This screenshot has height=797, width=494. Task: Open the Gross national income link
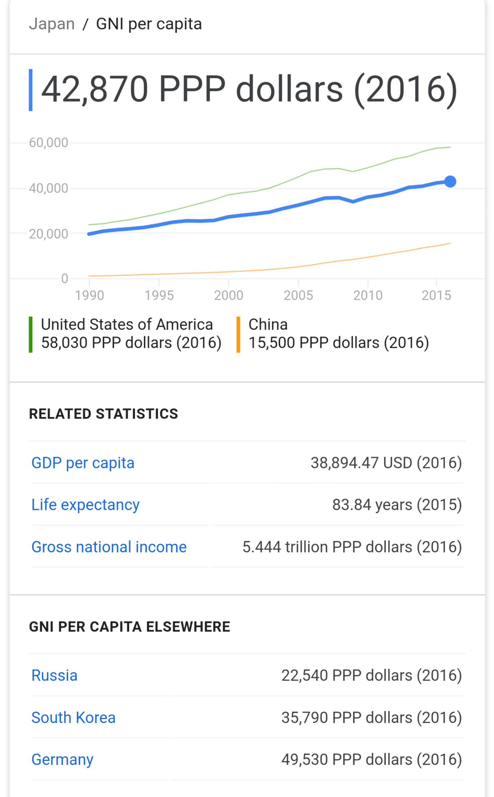[109, 547]
